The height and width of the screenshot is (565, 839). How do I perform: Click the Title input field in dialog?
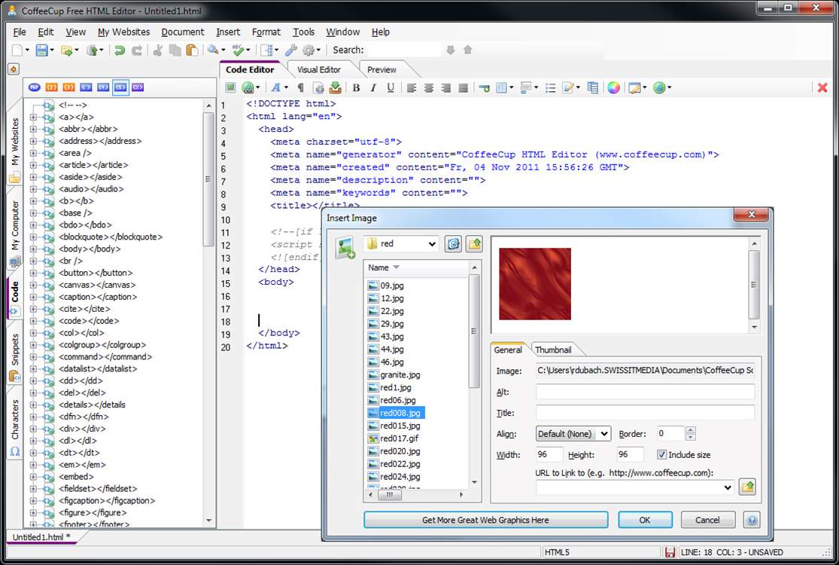646,412
